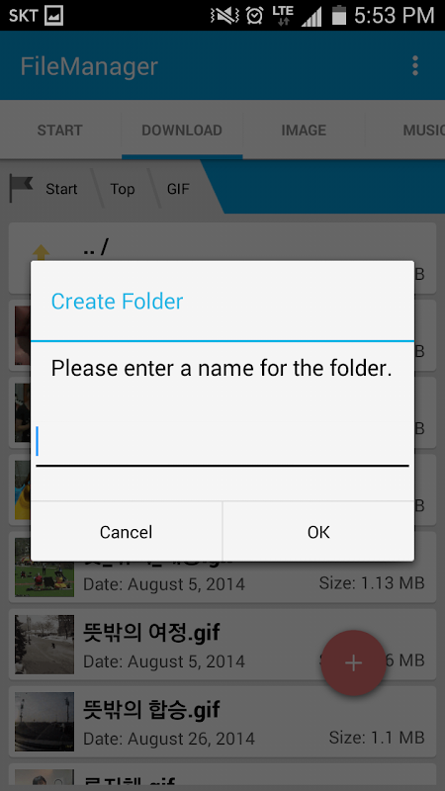Viewport: 445px width, 791px height.
Task: Switch to the START tab
Action: click(59, 131)
